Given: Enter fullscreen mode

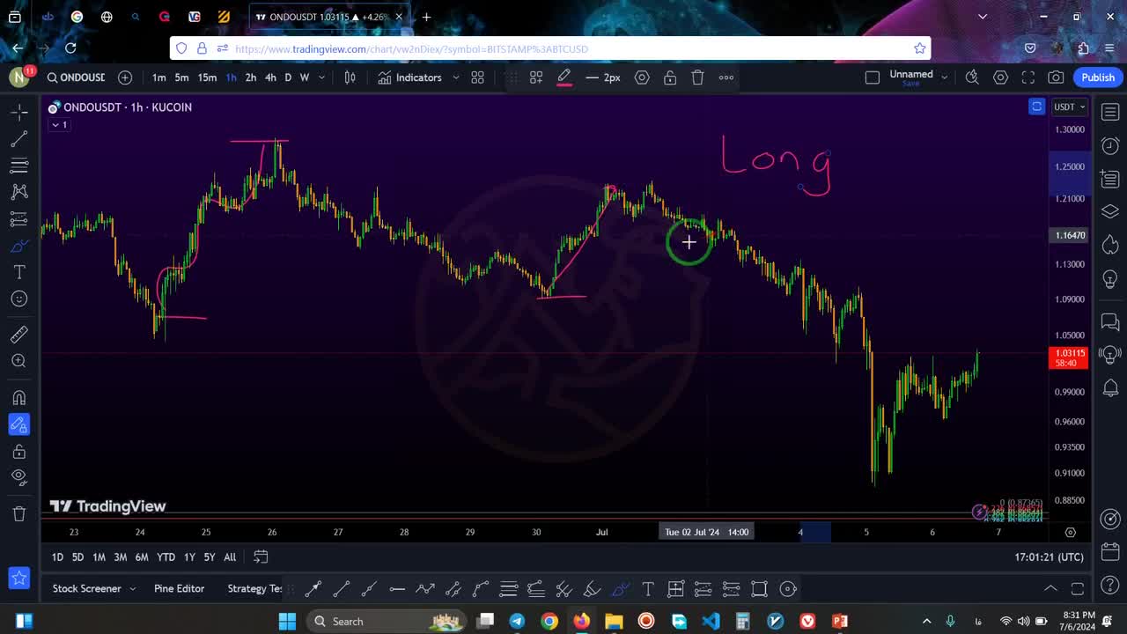Looking at the screenshot, I should [1028, 77].
